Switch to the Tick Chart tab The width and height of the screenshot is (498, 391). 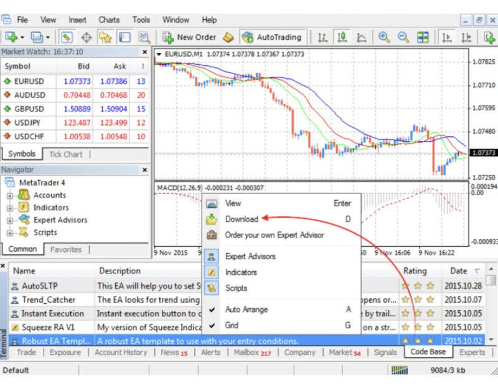[66, 154]
